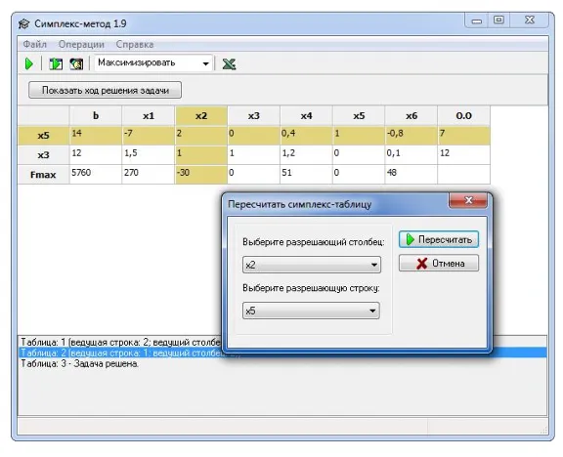
Task: Click Показать ход решения задачи button
Action: pyautogui.click(x=106, y=90)
